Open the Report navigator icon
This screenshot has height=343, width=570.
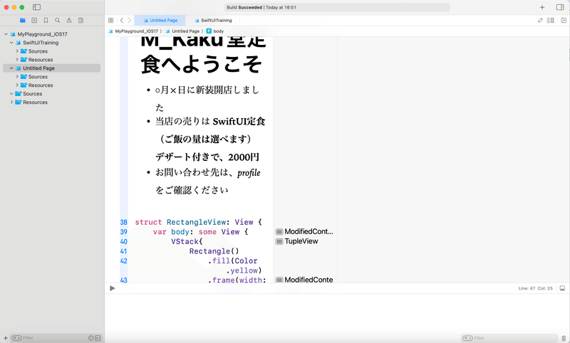click(81, 21)
